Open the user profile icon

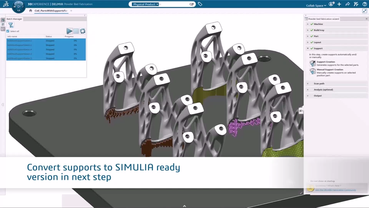coord(331,4)
